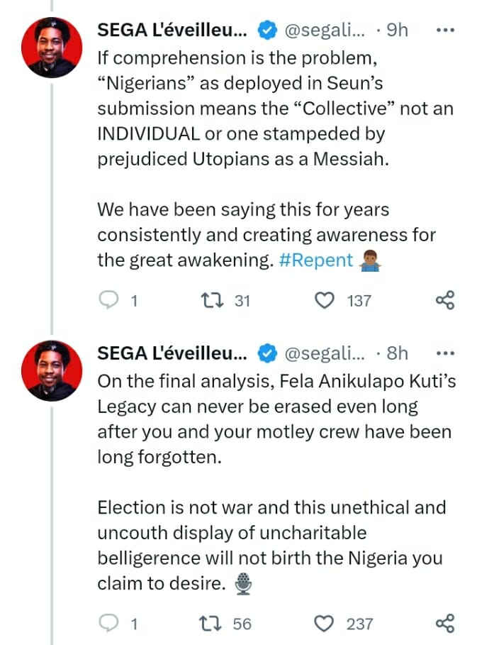Like the tweet with 237 likes
This screenshot has height=645, width=477.
tap(325, 623)
